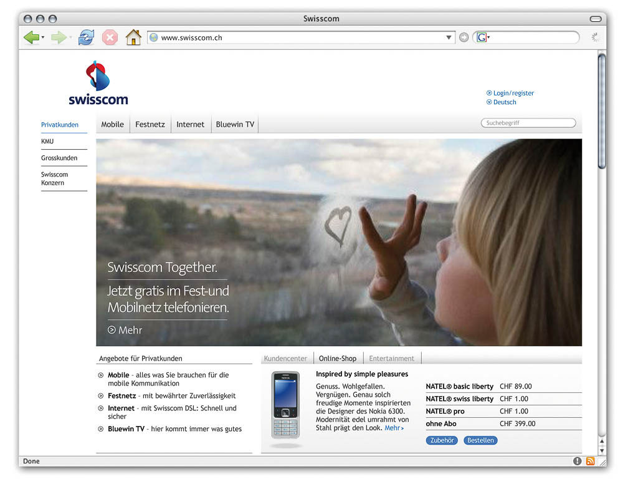The width and height of the screenshot is (623, 479).
Task: Open the Login/register link
Action: click(x=513, y=93)
